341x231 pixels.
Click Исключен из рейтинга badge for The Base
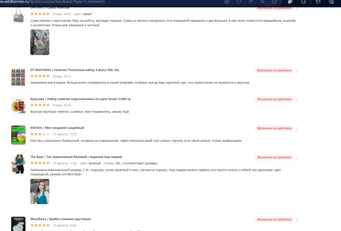274,157
